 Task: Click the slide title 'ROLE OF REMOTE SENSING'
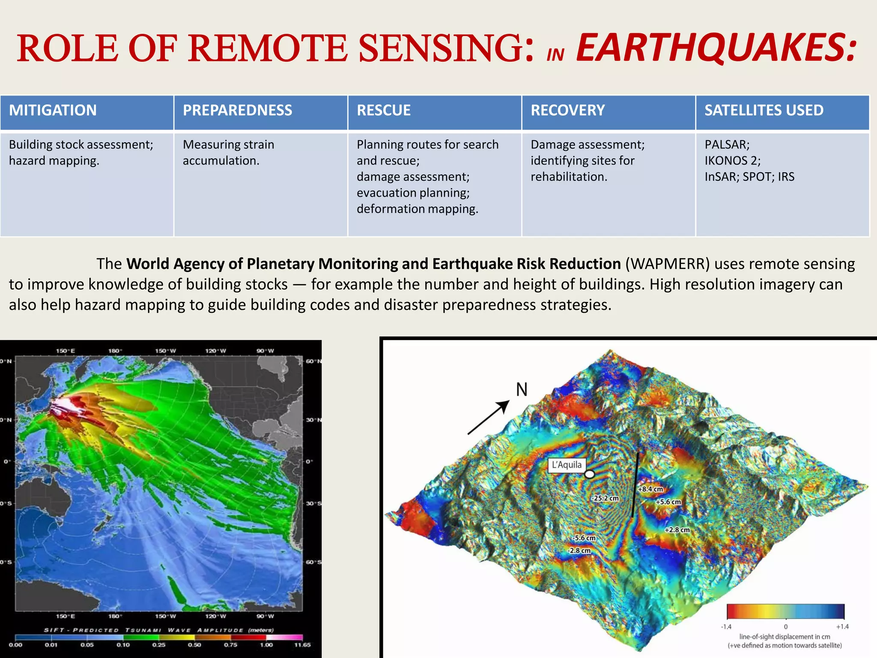point(275,48)
